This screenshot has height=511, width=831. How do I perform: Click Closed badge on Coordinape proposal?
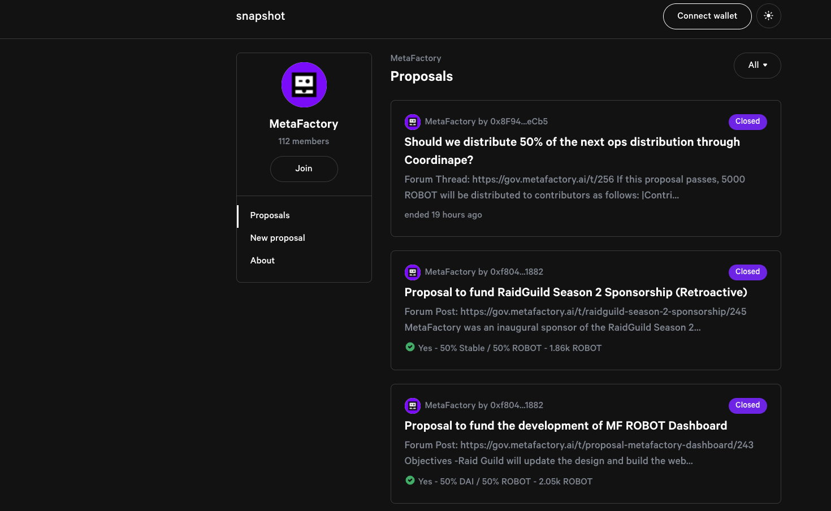[x=747, y=122]
